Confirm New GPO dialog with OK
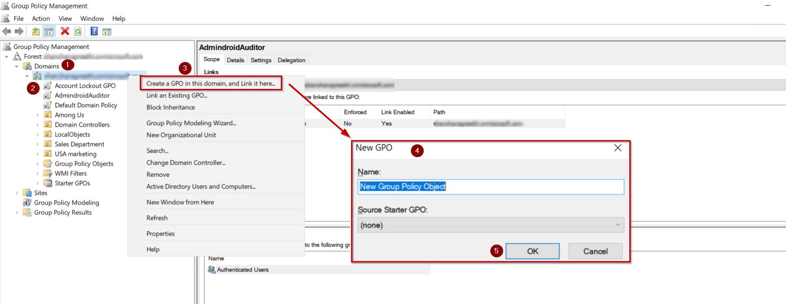 point(532,251)
